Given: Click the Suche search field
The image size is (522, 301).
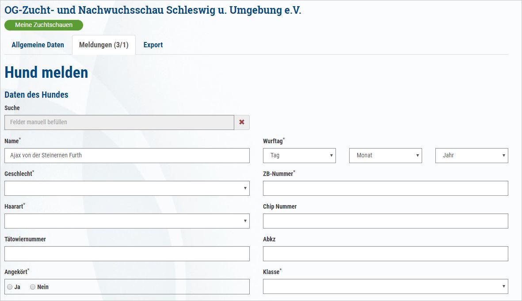Looking at the screenshot, I should pyautogui.click(x=119, y=122).
